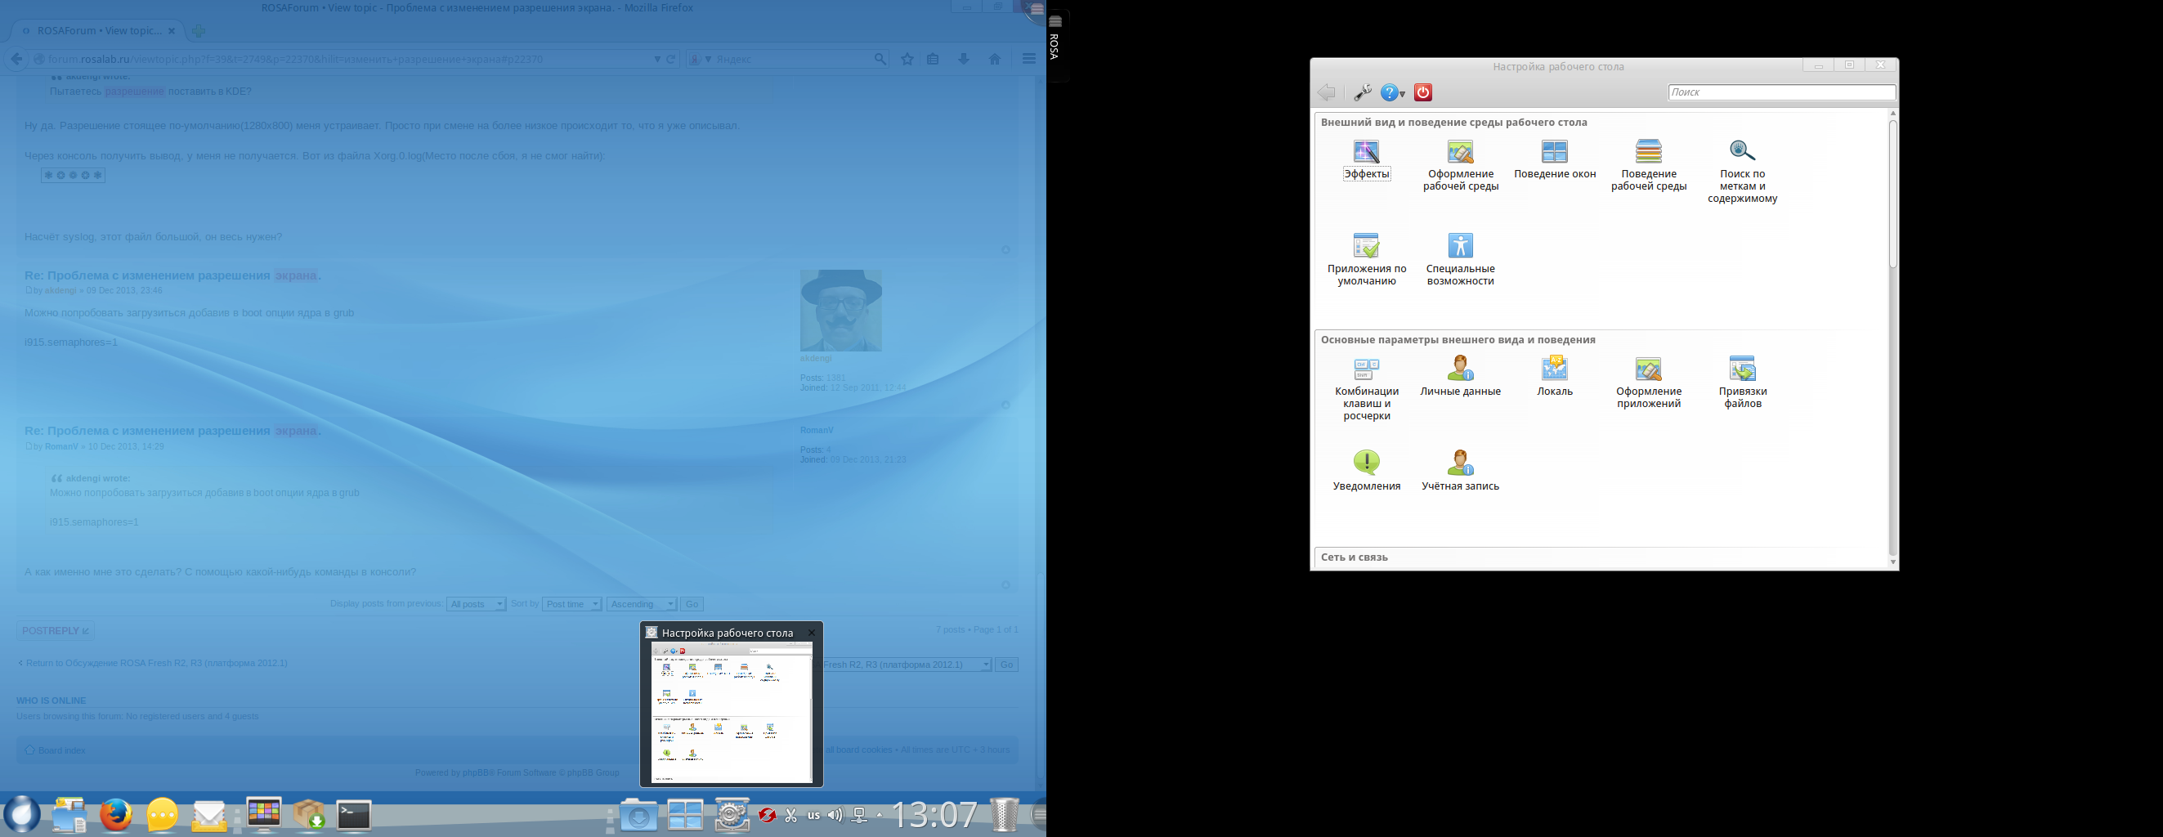The width and height of the screenshot is (2163, 837).
Task: Open Специальные возможности accessibility settings
Action: coord(1460,246)
